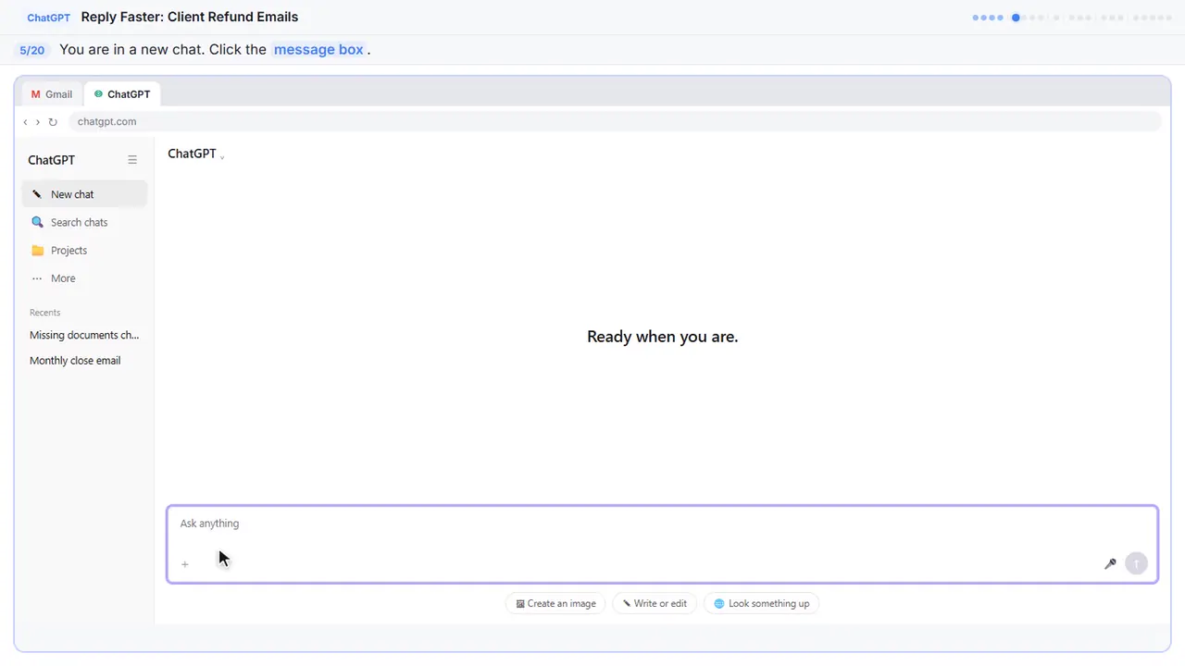Screen dimensions: 1185x666
Task: Click the highlighted 'message box' instruction text
Action: 318,50
